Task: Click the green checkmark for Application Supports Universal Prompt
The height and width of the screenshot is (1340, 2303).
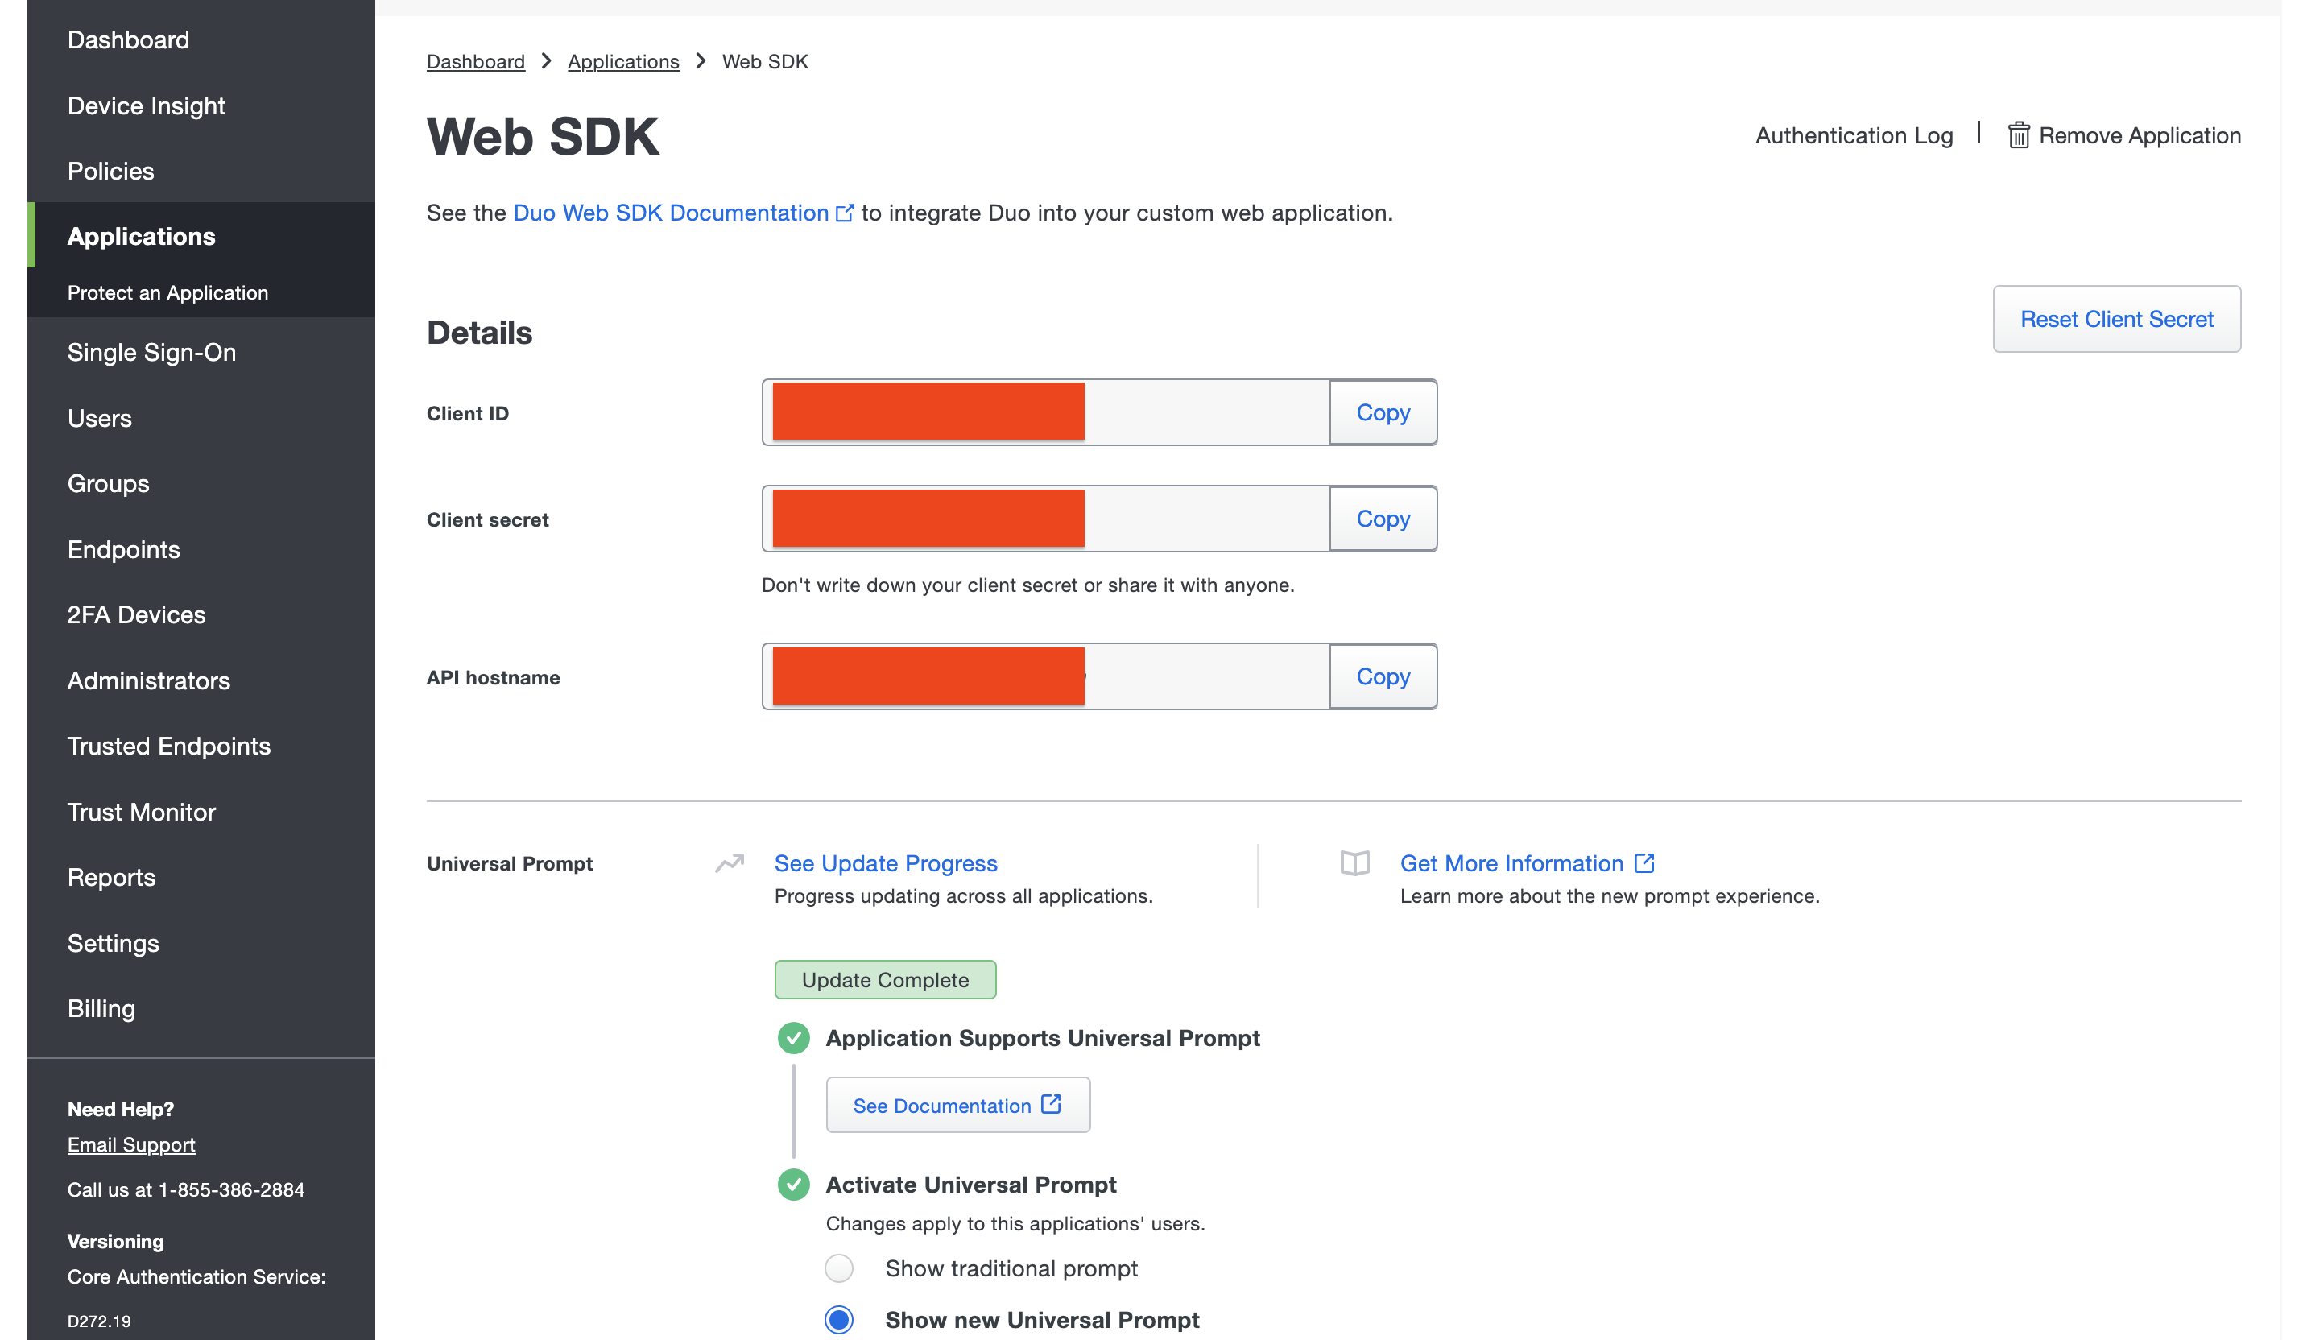Action: coord(793,1038)
